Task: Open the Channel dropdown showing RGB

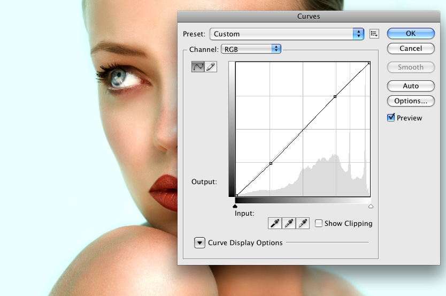Action: click(251, 49)
